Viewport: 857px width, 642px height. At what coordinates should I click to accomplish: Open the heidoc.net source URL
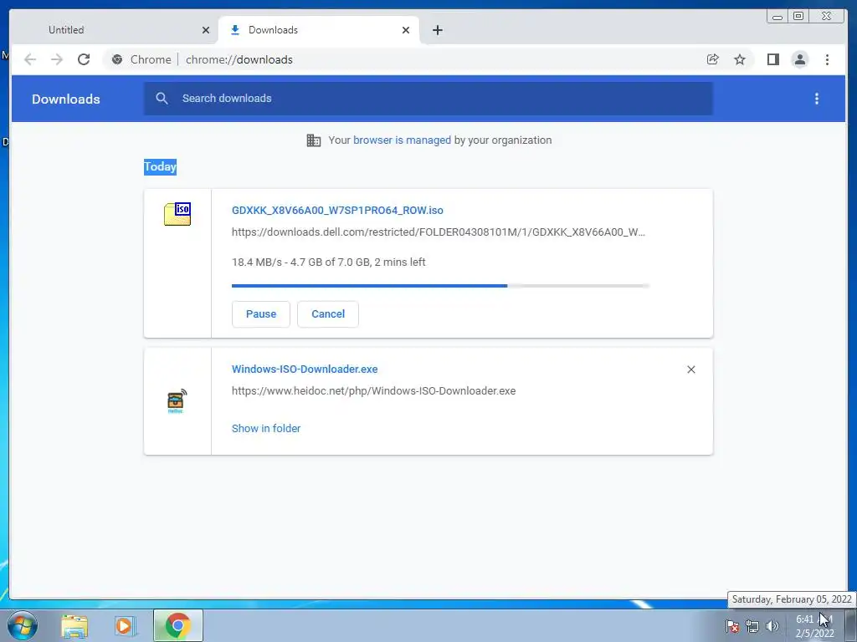(x=374, y=391)
